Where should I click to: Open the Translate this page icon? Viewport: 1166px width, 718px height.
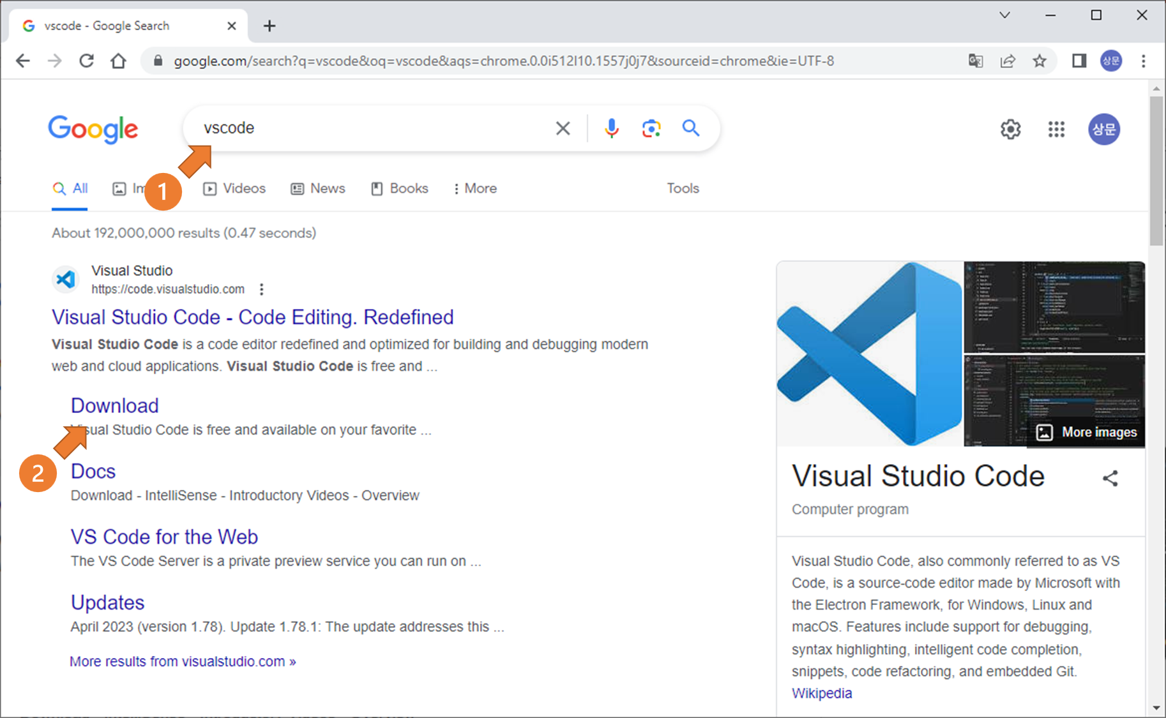tap(976, 61)
